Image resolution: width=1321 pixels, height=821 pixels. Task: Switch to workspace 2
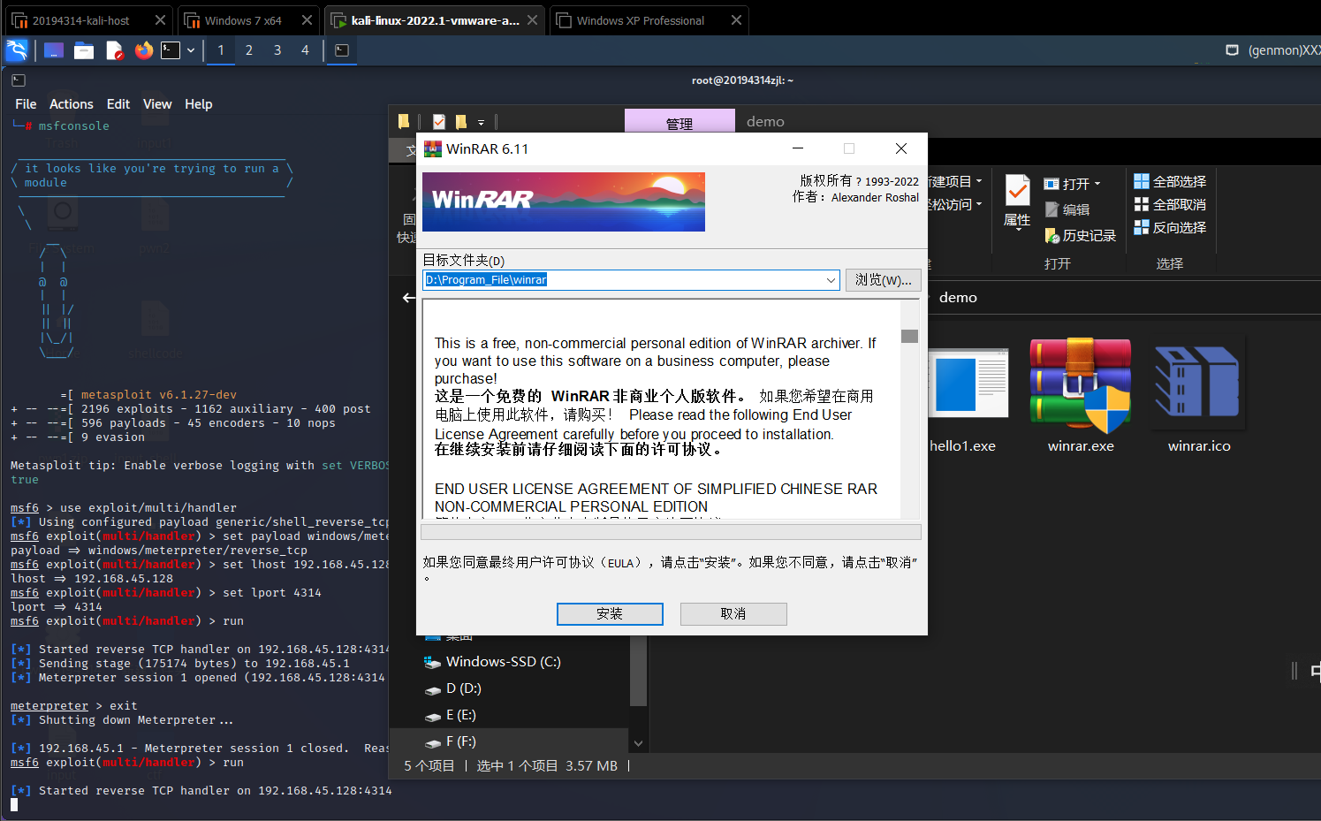click(x=249, y=50)
